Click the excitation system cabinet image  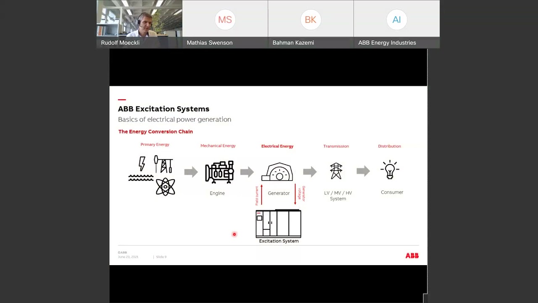[x=278, y=223]
